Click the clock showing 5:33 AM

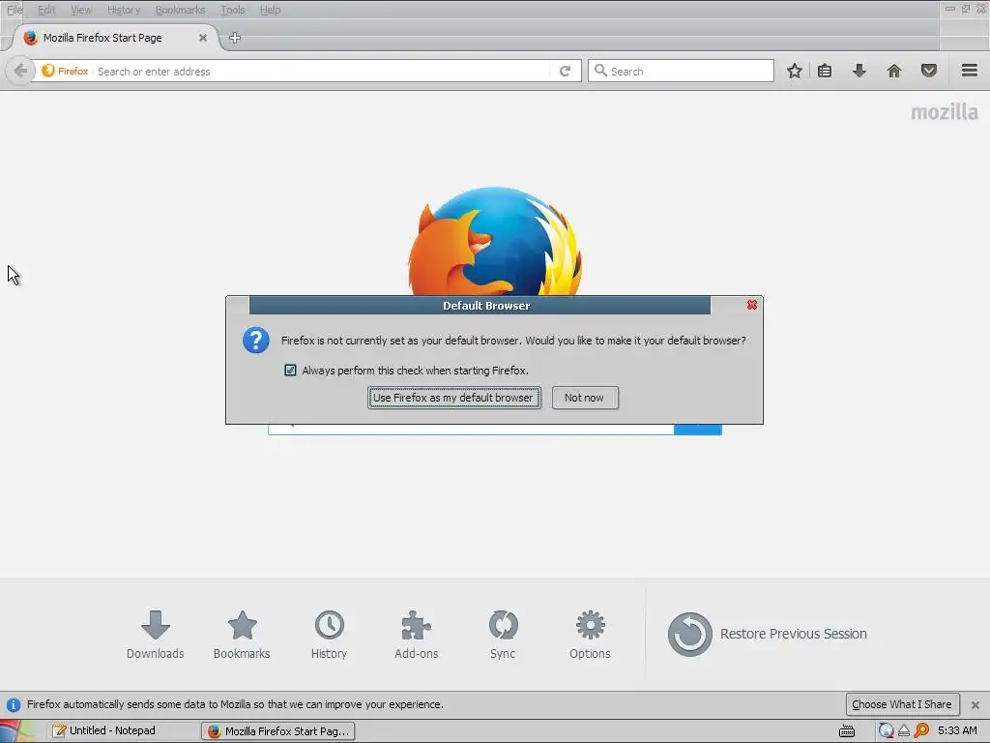957,730
